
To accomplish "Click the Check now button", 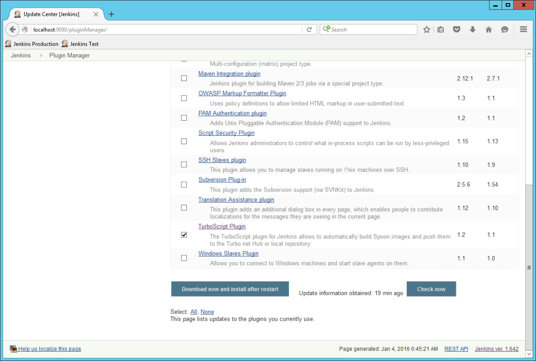I will click(x=431, y=288).
